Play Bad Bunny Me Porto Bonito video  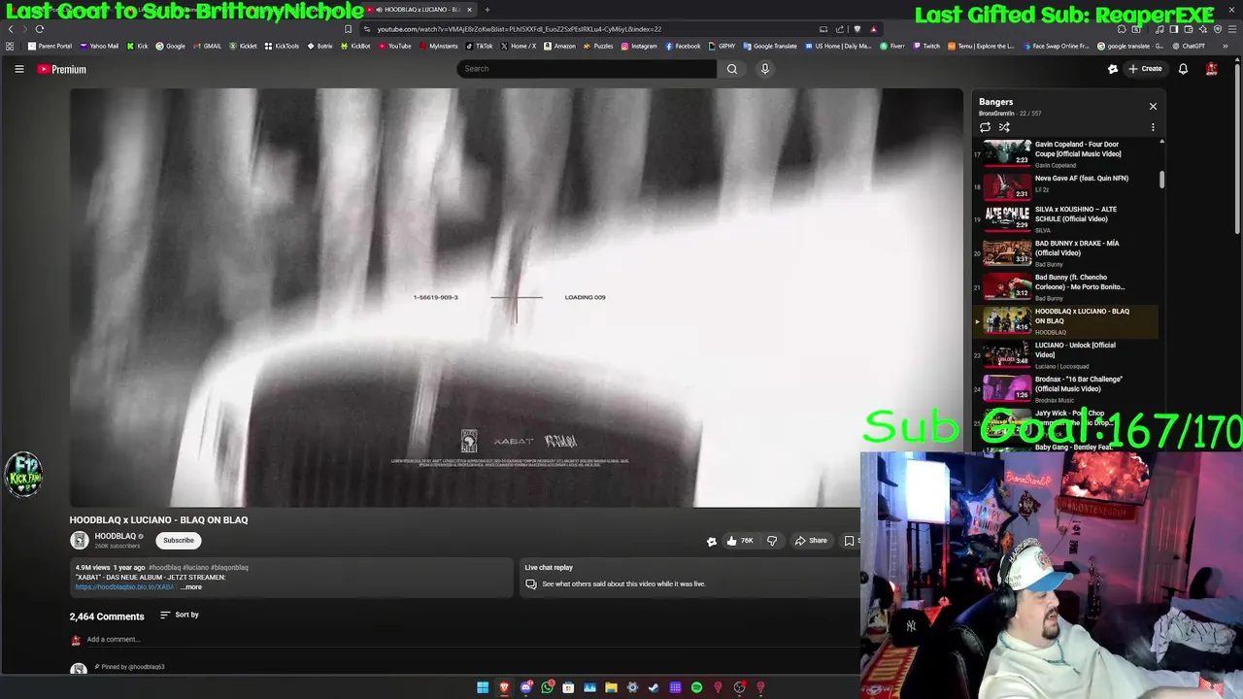[x=1065, y=286]
